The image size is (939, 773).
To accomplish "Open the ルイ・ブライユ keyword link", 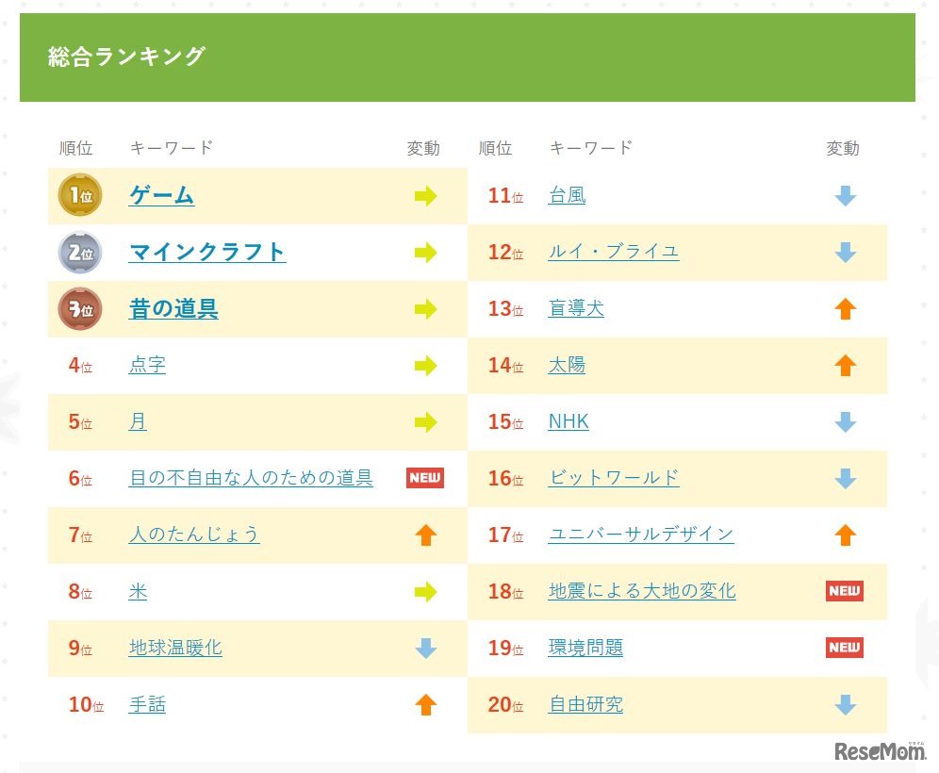I will [613, 252].
